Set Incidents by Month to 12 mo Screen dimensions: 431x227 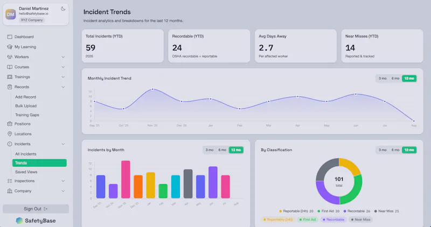point(236,150)
